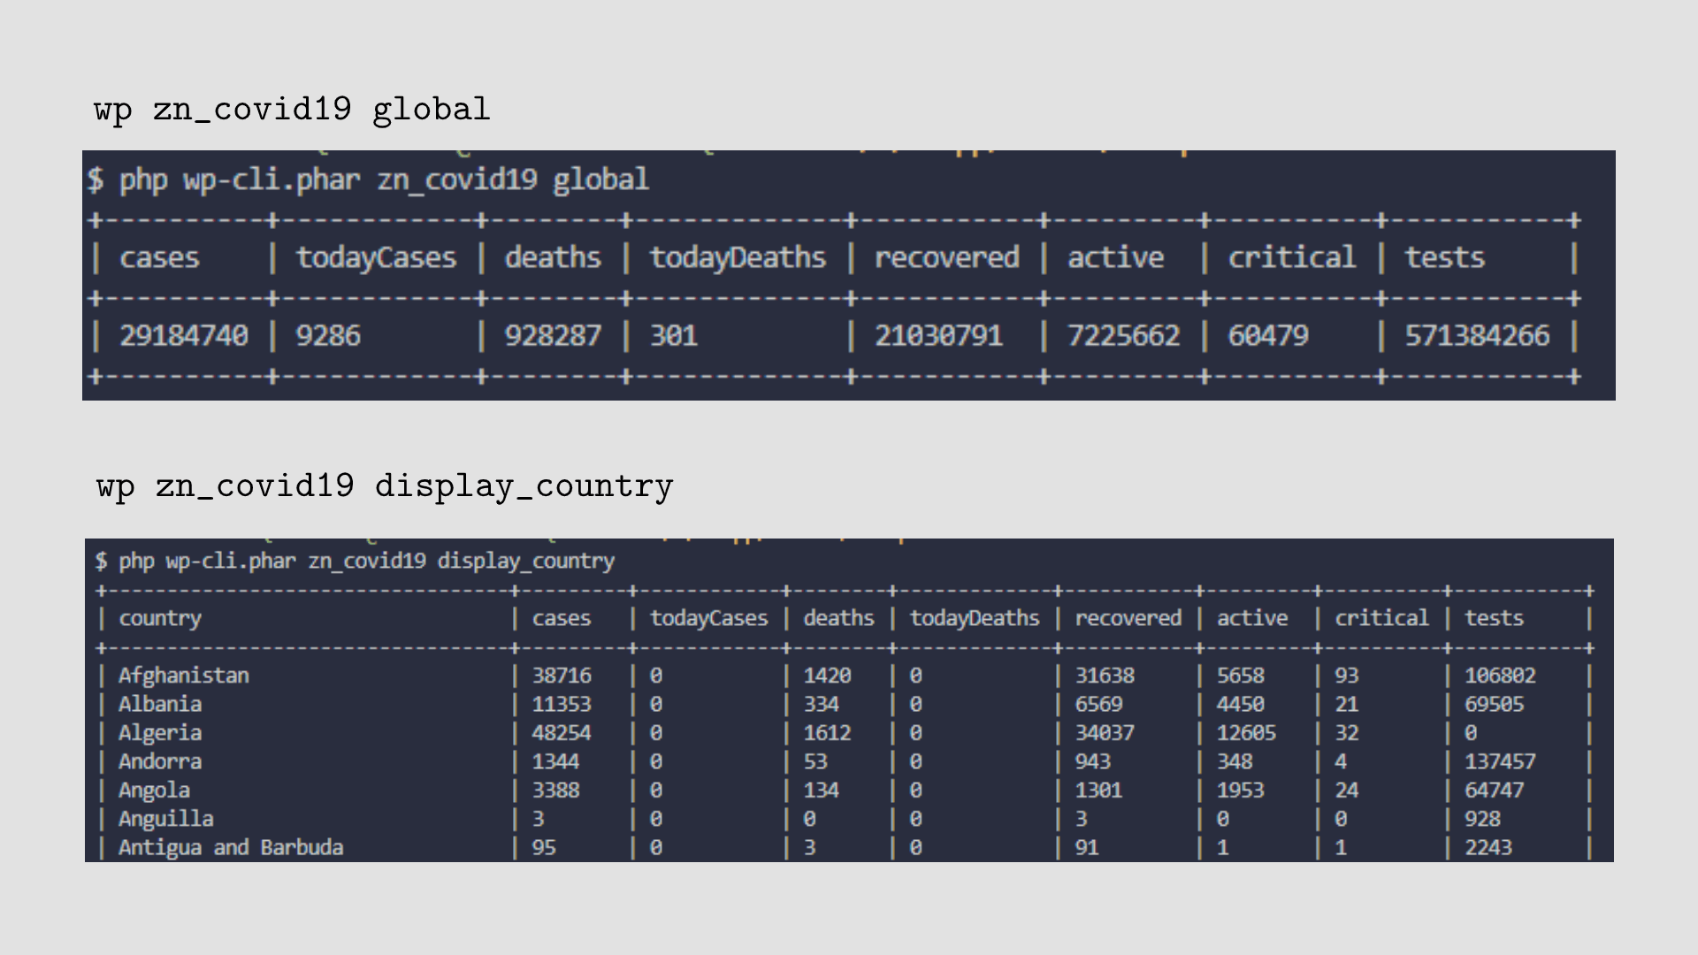Screen dimensions: 1698x955
Task: Click the global tests value 571384266
Action: pos(1477,336)
